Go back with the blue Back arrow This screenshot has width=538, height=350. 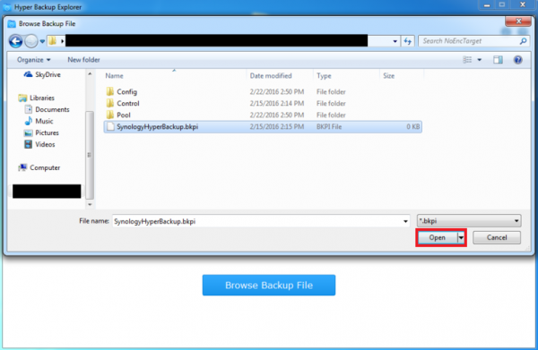tap(15, 41)
